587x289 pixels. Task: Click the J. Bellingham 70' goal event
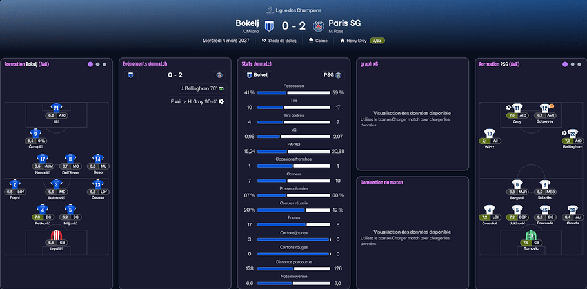coord(201,88)
